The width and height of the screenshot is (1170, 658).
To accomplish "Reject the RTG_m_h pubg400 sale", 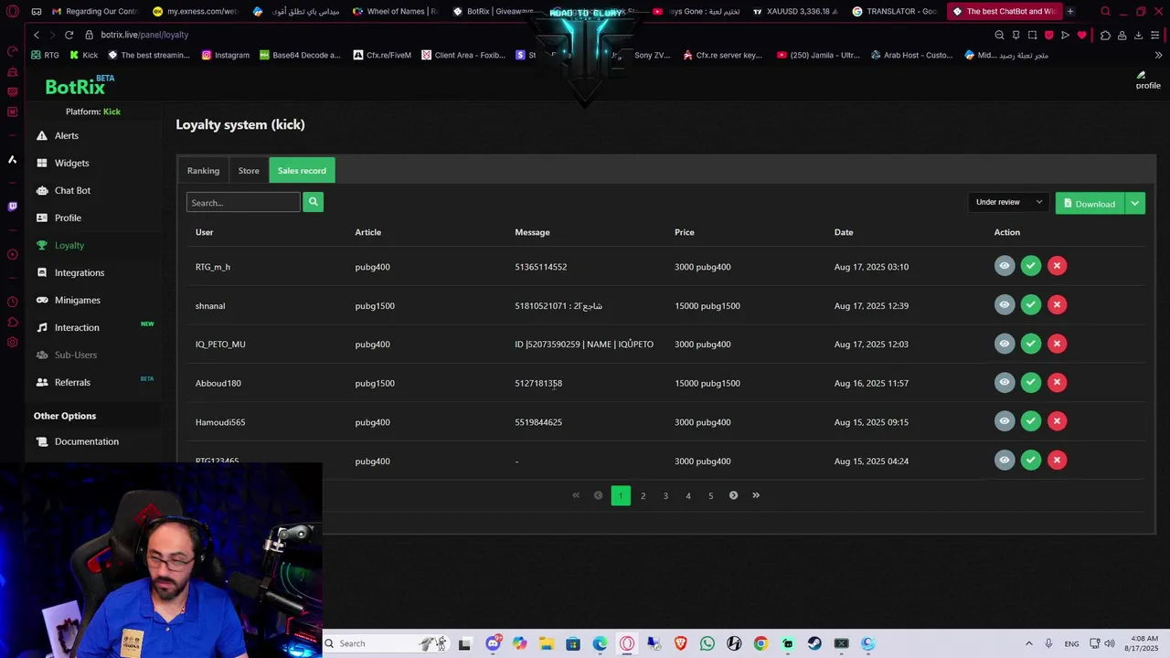I will point(1057,266).
